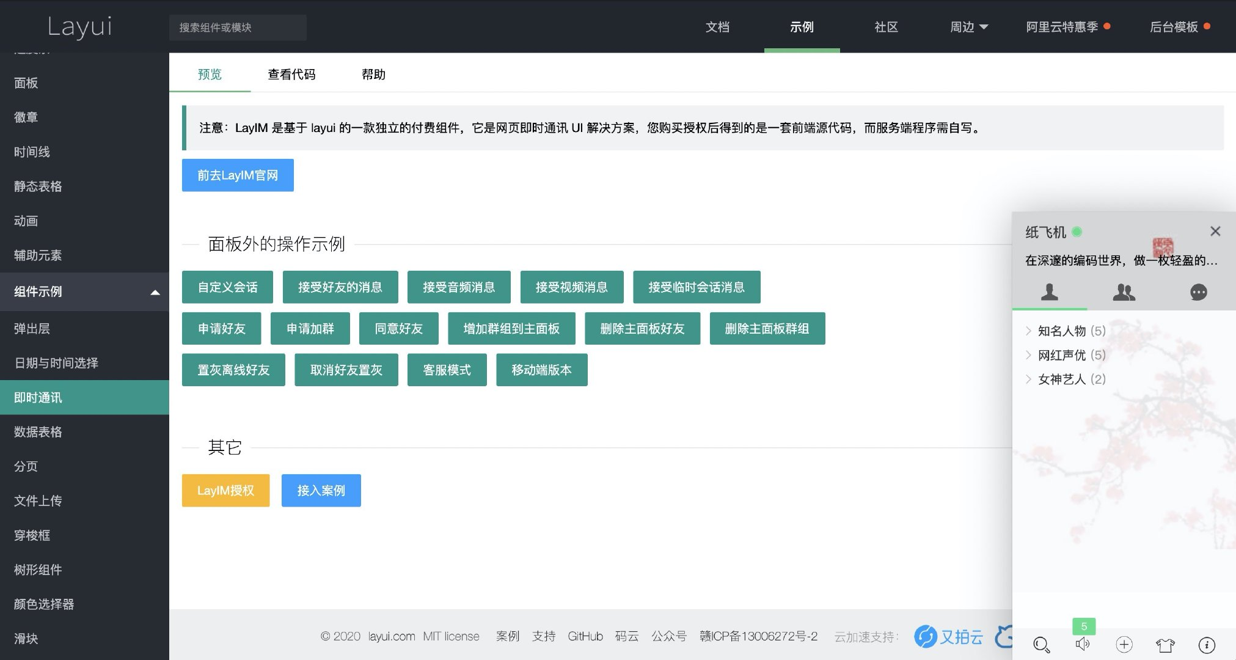The width and height of the screenshot is (1236, 660).
Task: Open 面板 in the sidebar
Action: point(84,83)
